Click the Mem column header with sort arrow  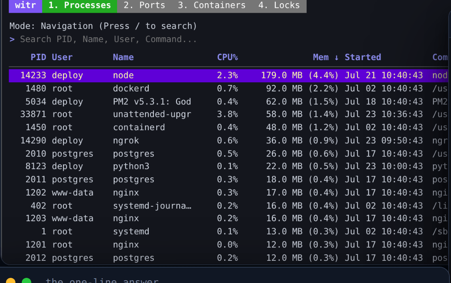click(326, 57)
